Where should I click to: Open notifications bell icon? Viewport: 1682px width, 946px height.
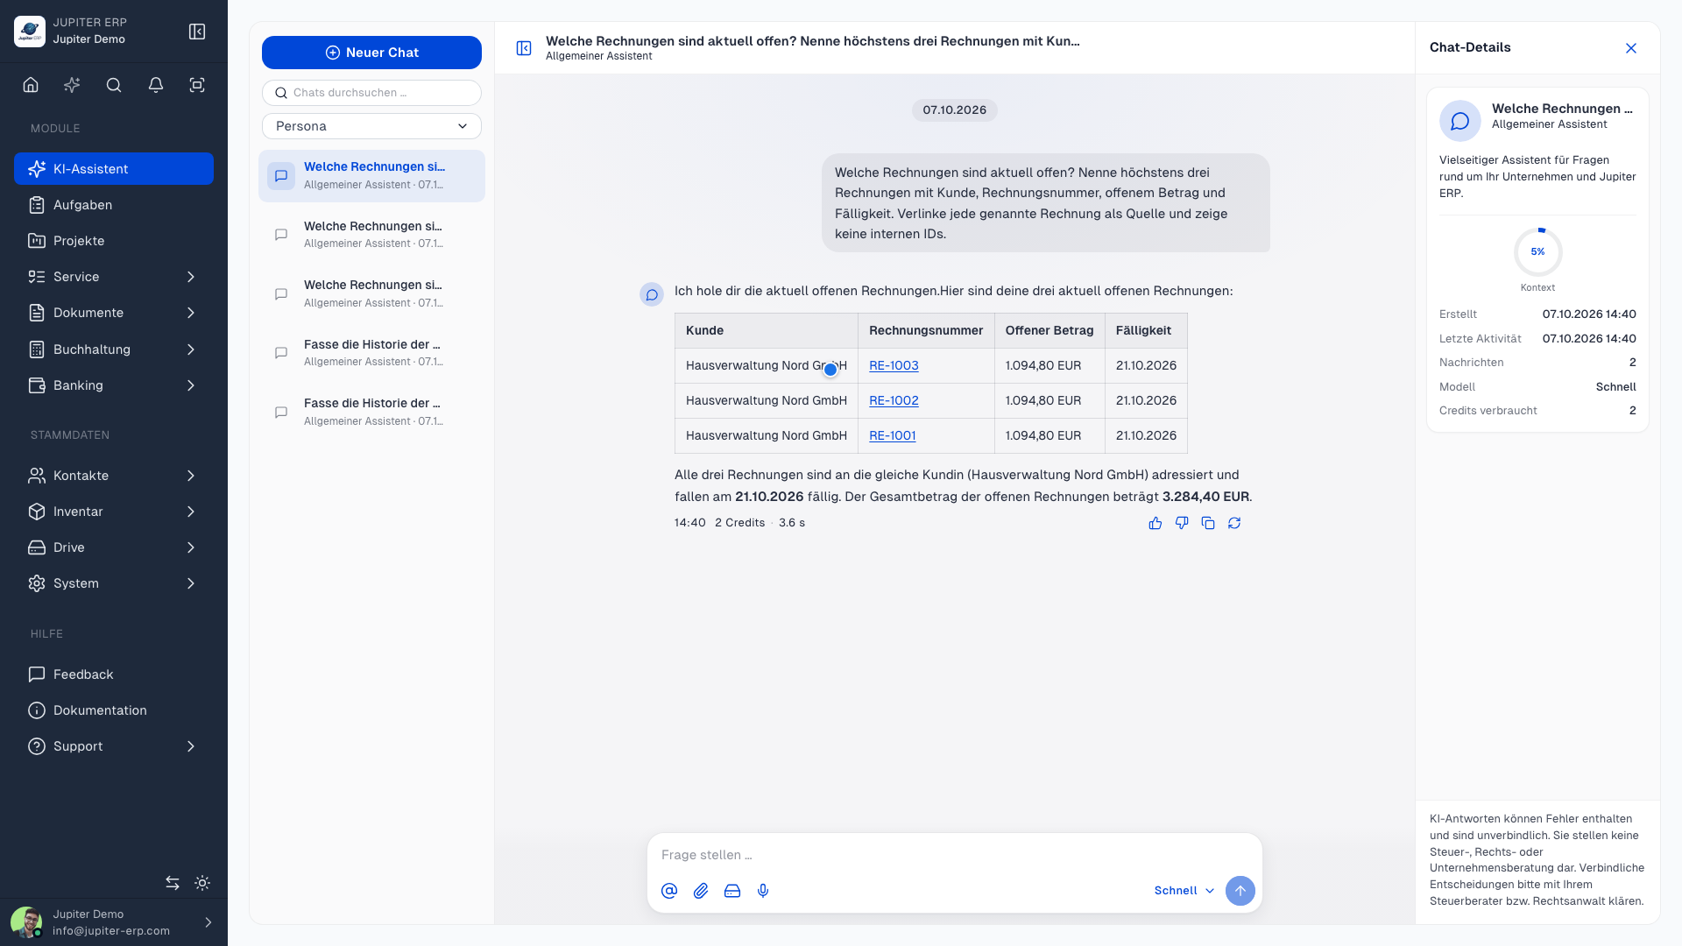155,85
